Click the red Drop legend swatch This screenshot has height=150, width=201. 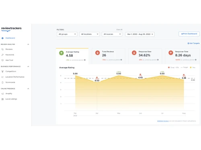169,68
